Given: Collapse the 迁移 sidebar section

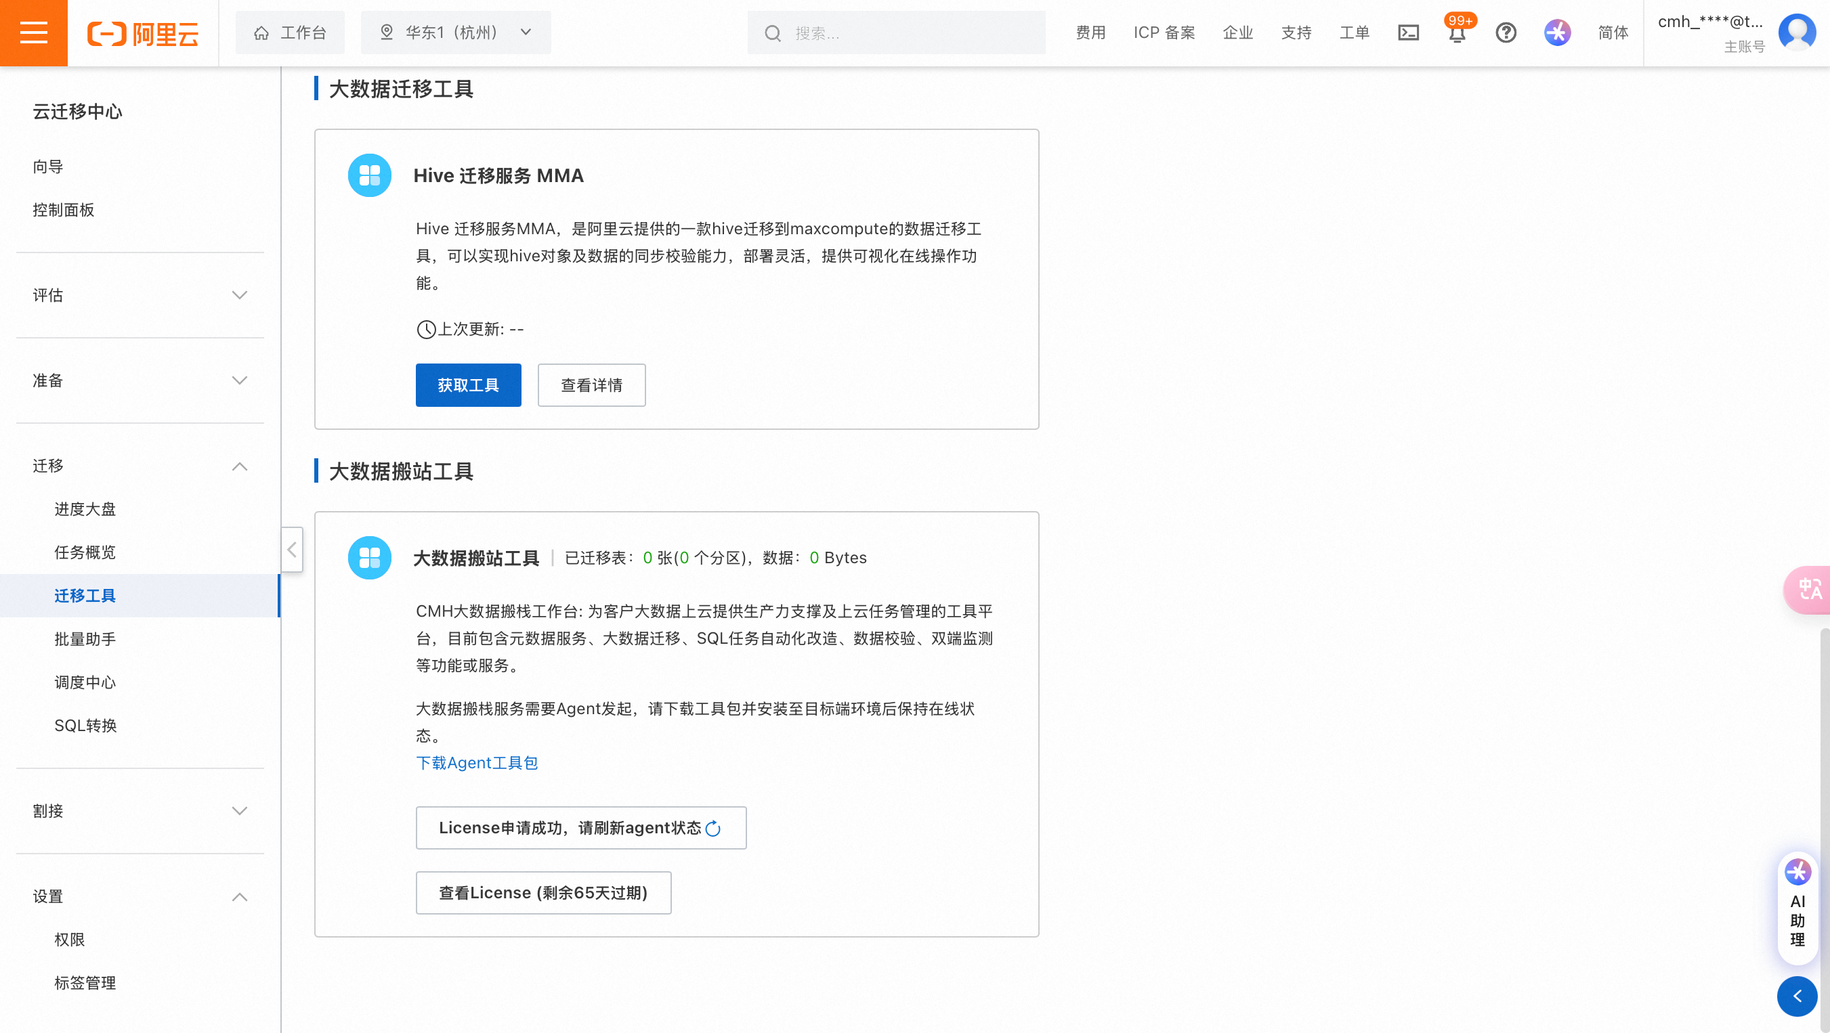Looking at the screenshot, I should point(140,466).
